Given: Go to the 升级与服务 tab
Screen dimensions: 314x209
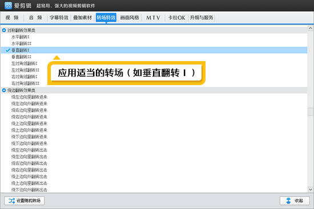Looking at the screenshot, I should pyautogui.click(x=202, y=18).
